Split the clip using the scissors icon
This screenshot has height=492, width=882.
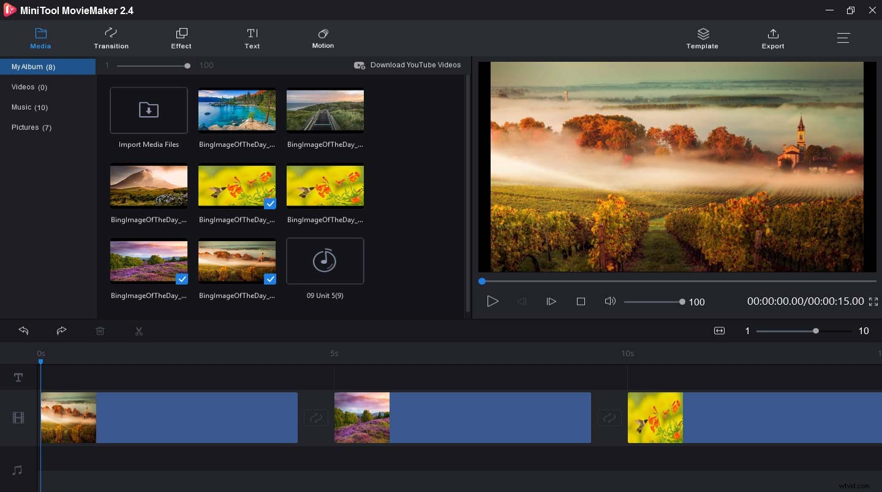[x=139, y=330]
